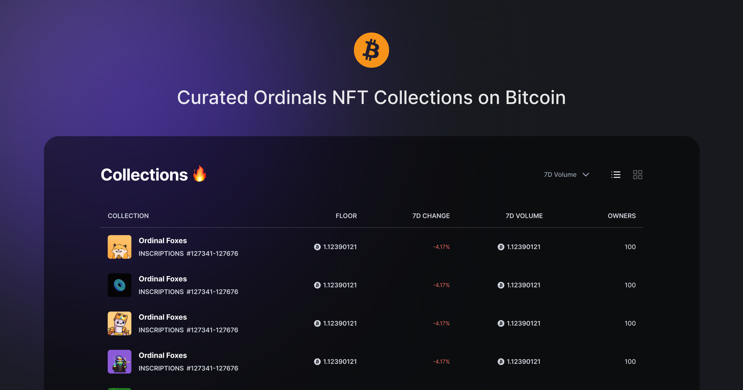Click the crowned character thumbnail
The image size is (743, 390).
click(119, 323)
